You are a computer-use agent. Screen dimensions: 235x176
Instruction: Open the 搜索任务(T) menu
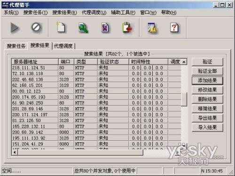(x=35, y=13)
